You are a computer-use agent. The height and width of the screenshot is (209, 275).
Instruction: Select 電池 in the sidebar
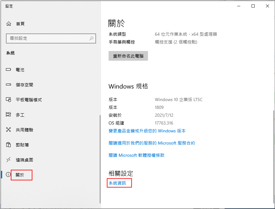pos(20,70)
